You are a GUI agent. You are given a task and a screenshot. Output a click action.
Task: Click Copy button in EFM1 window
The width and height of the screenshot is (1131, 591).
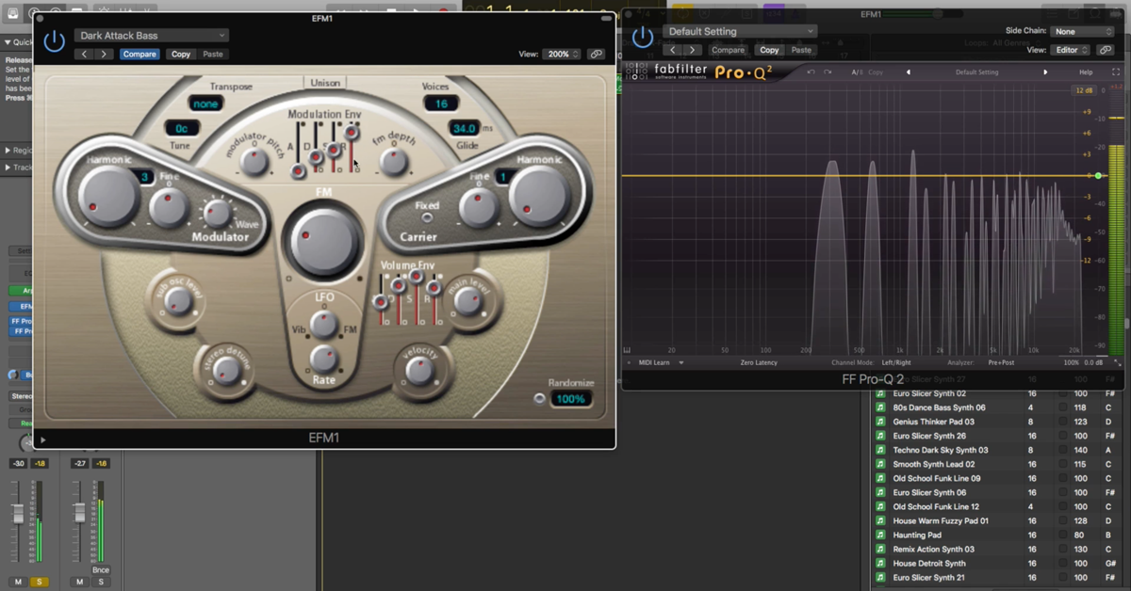pyautogui.click(x=181, y=55)
